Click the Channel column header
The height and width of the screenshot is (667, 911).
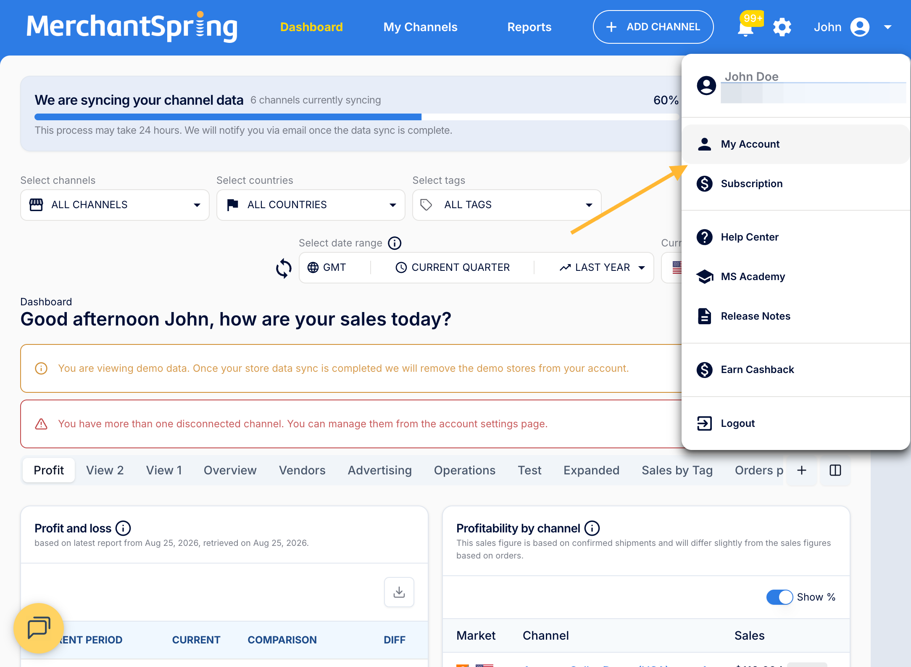click(x=545, y=636)
